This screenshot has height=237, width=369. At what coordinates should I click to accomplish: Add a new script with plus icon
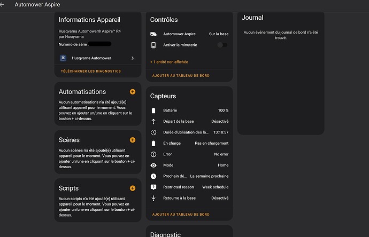tap(133, 188)
